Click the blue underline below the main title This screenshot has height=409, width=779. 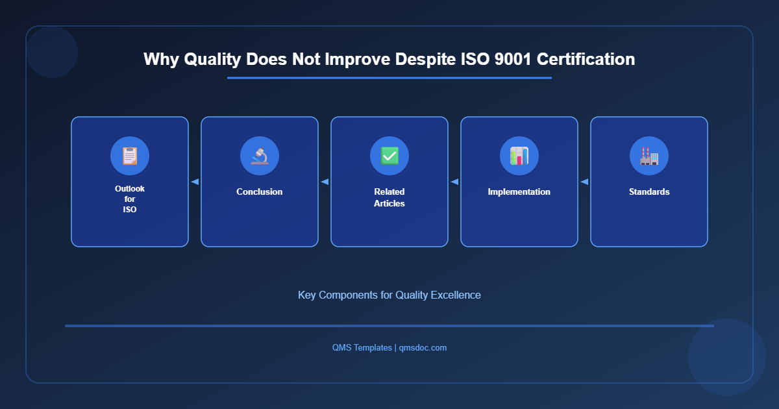point(389,79)
